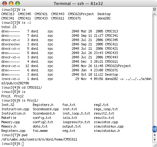This screenshot has height=147, width=157.
Task: Click file name results.txt
Action: (104, 118)
